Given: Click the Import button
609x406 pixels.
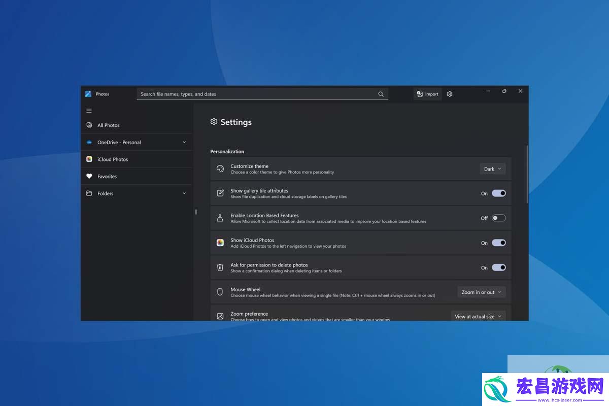Looking at the screenshot, I should coord(427,94).
